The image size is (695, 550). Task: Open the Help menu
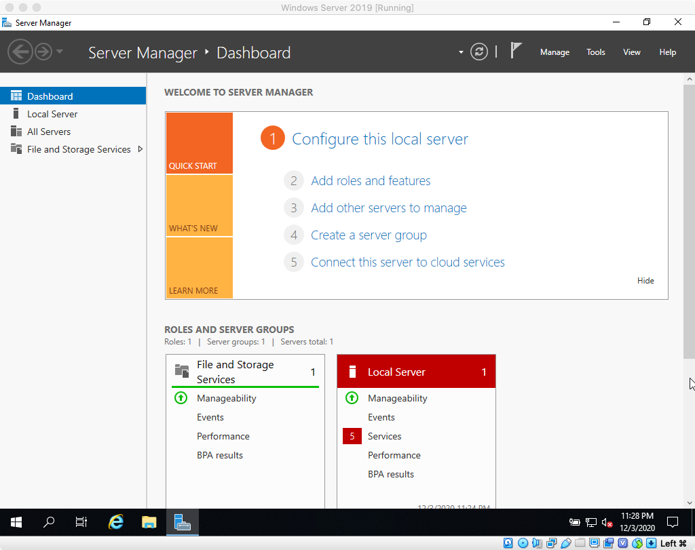click(x=668, y=52)
